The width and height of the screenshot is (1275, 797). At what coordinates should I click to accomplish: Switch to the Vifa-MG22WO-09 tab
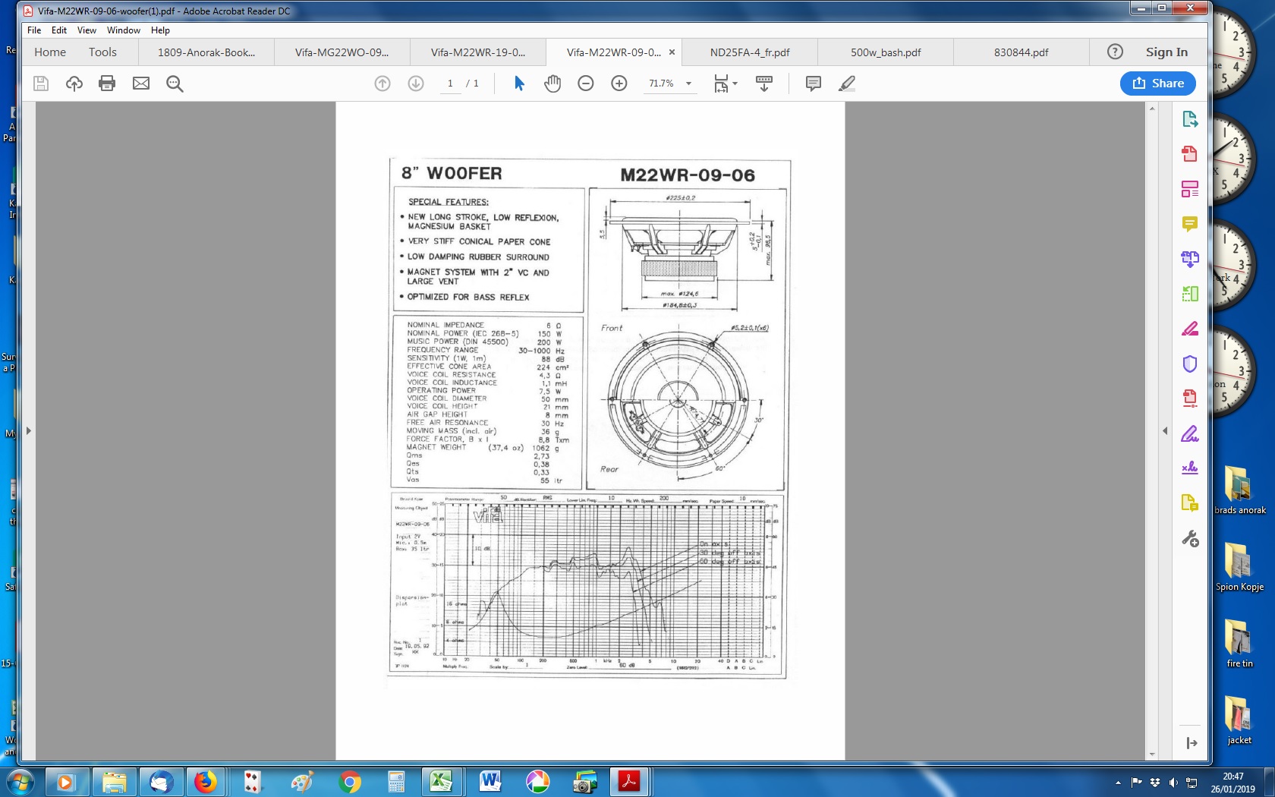click(x=342, y=52)
